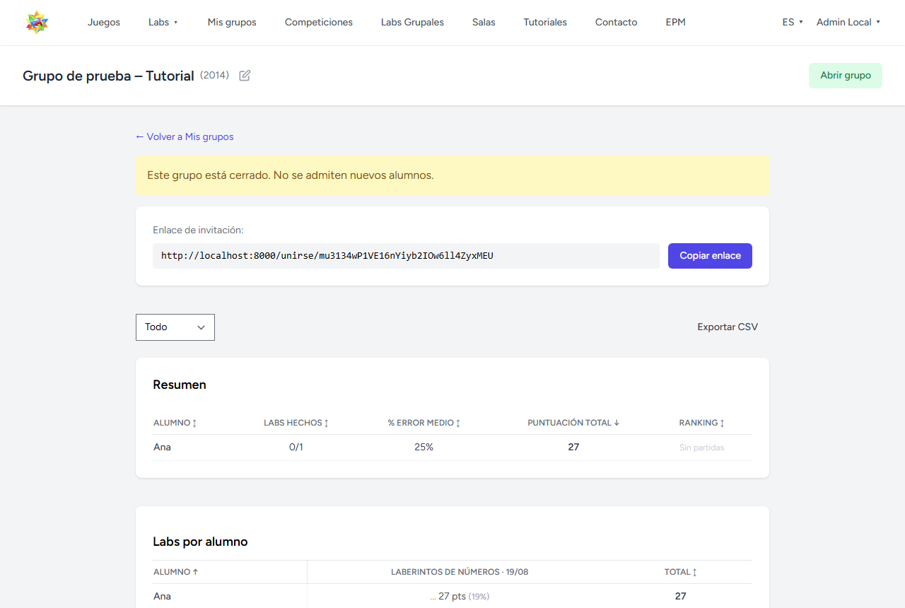Click the colorful star site logo
Screen dimensions: 905x608
(x=37, y=23)
